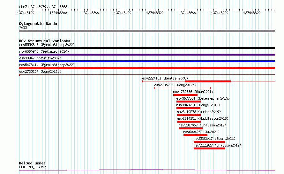Click the thick red nsv5478414 bar

pos(147,68)
